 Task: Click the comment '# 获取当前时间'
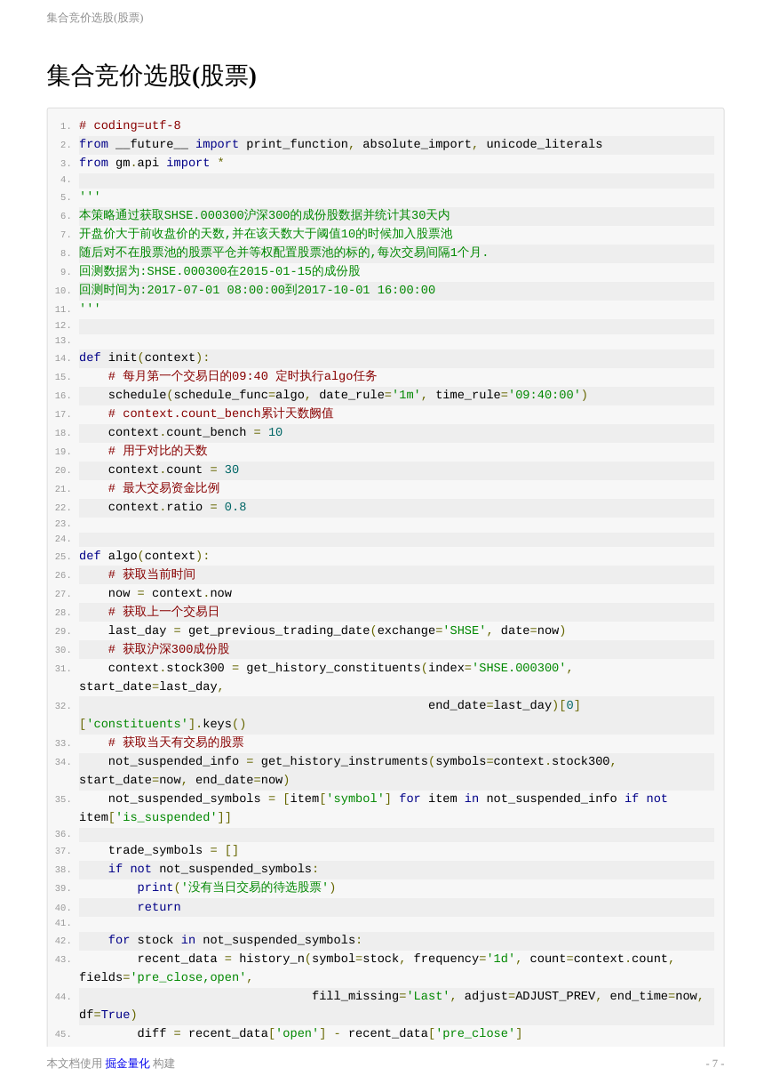(152, 575)
